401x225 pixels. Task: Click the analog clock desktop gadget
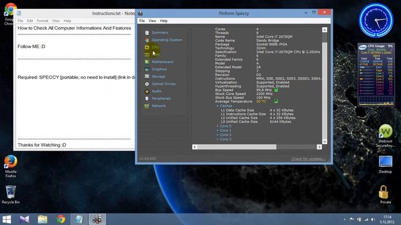(376, 21)
